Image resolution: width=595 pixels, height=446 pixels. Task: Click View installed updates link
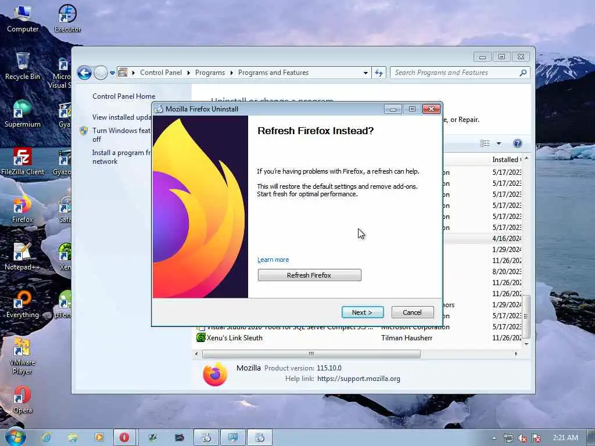pos(122,117)
